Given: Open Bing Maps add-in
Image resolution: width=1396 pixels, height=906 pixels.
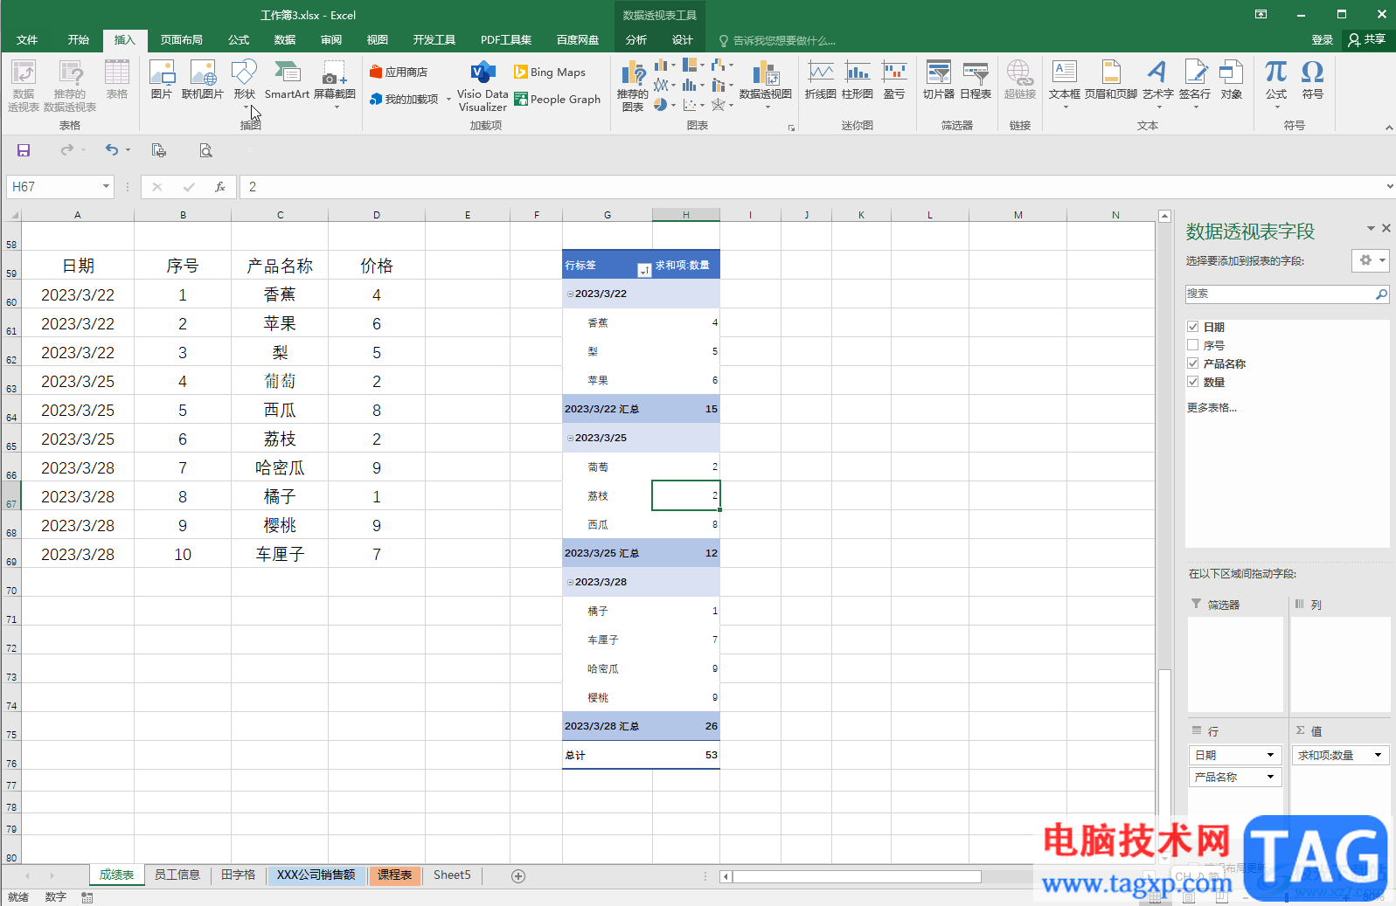Looking at the screenshot, I should (x=550, y=72).
